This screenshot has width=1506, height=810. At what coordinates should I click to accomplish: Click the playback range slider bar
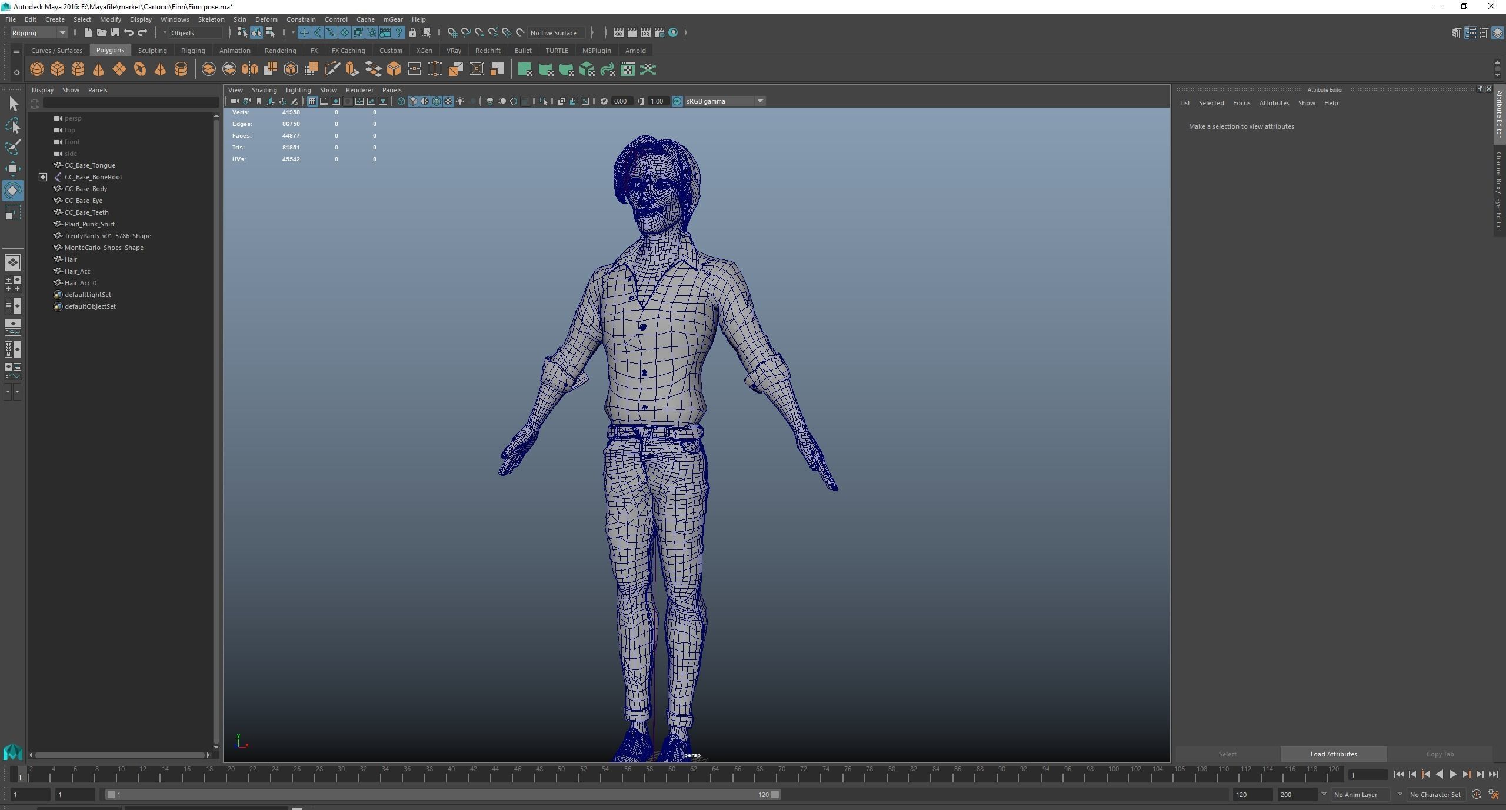pos(441,795)
